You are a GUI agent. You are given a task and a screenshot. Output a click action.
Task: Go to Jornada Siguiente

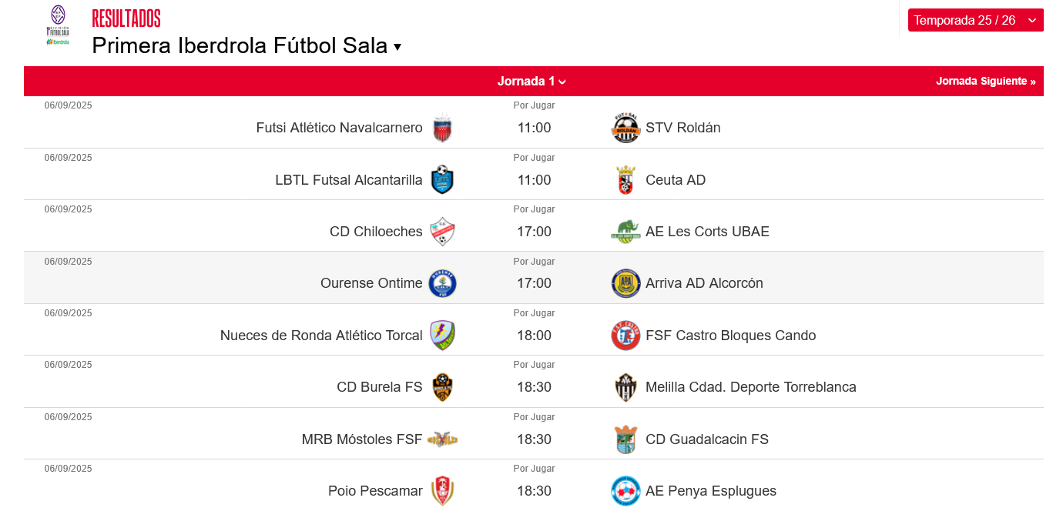click(986, 81)
